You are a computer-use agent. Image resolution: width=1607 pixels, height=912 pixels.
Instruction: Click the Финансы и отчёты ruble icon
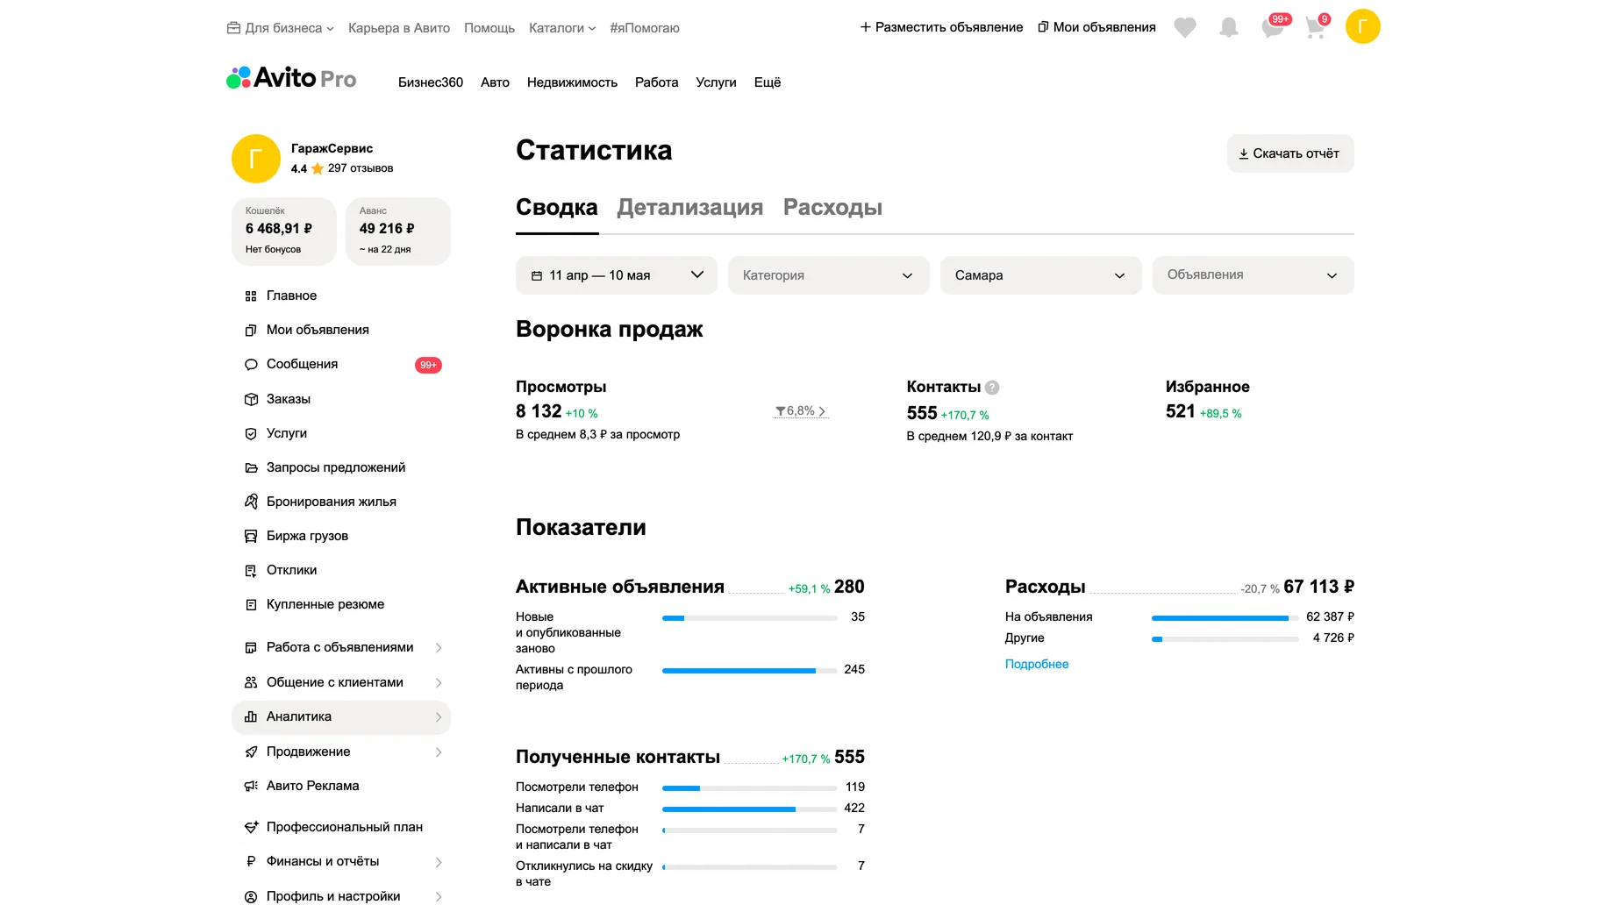251,861
